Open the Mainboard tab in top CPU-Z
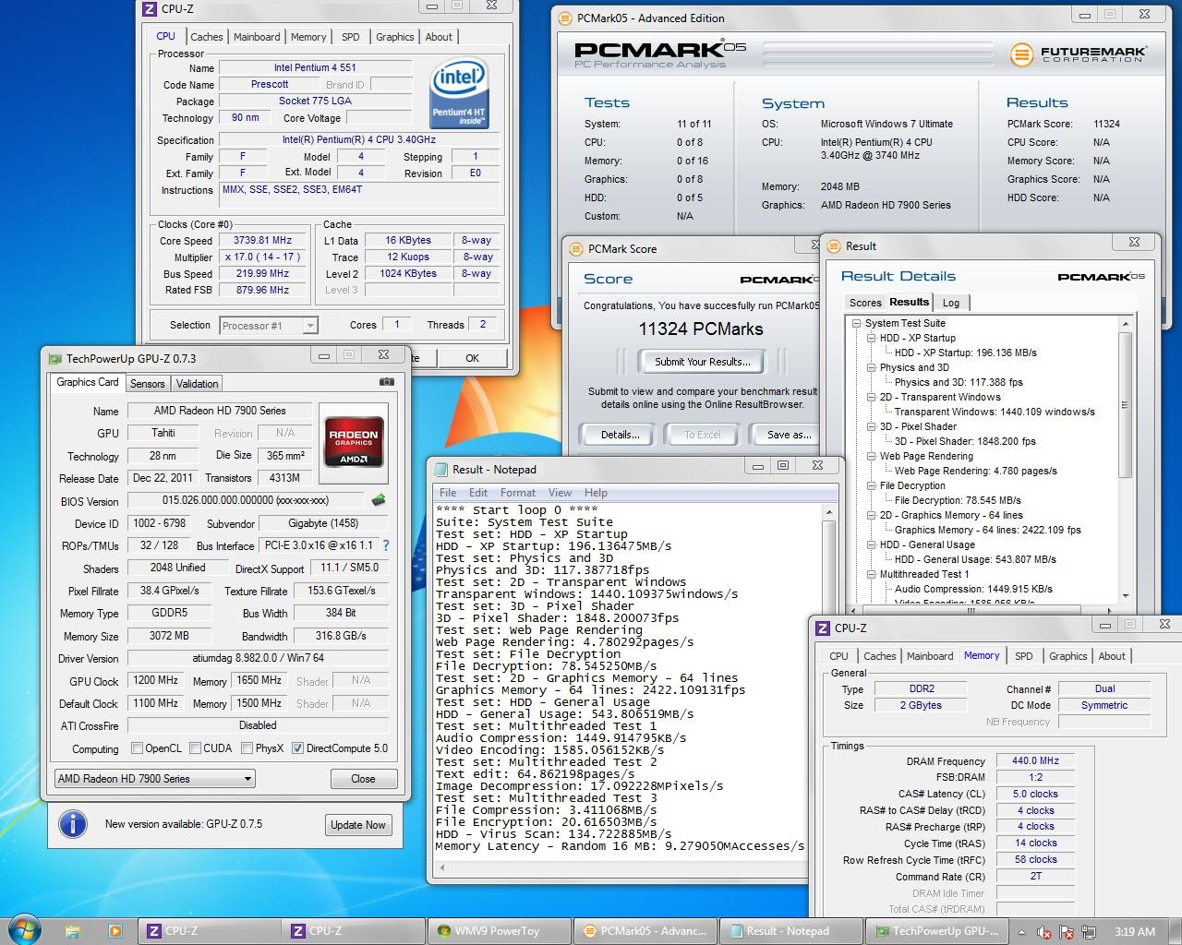Screen dimensions: 1182x945 [257, 37]
